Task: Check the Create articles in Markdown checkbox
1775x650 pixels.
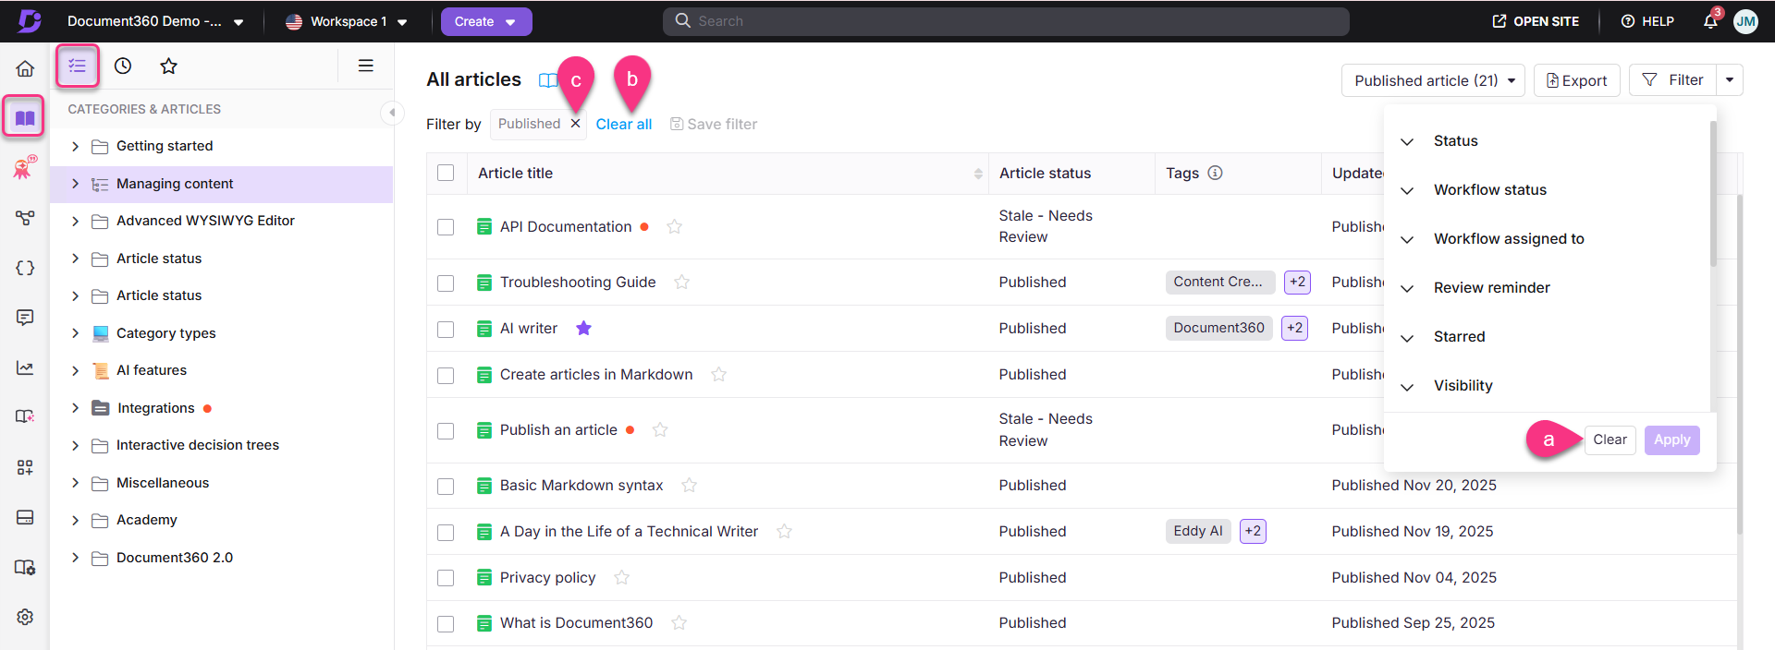Action: 446,375
